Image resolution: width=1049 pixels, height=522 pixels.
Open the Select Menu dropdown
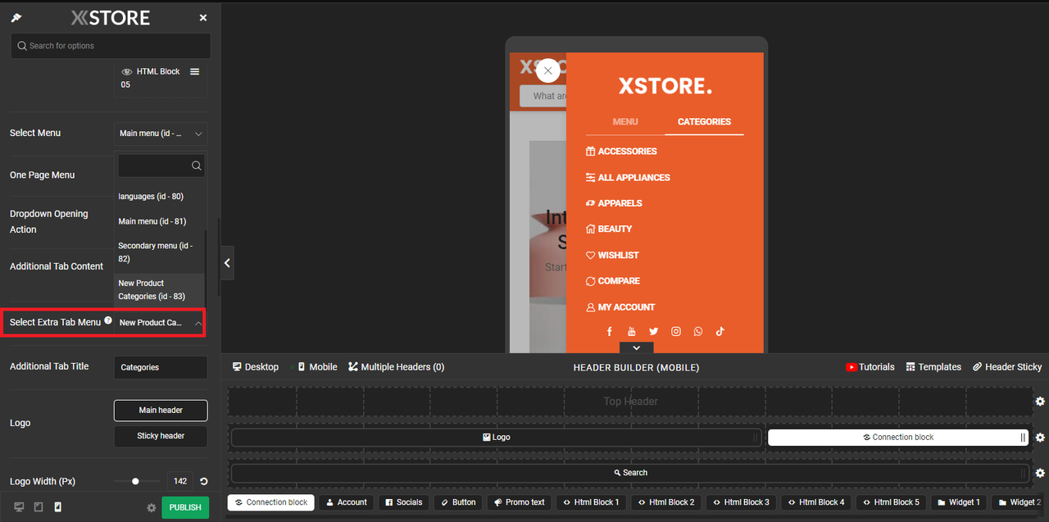tap(161, 134)
